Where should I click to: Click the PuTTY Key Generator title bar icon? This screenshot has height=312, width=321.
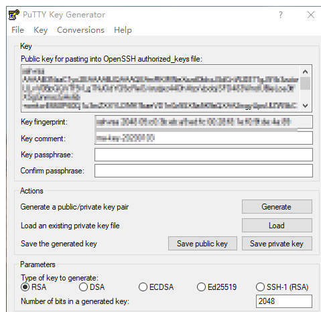pos(14,15)
